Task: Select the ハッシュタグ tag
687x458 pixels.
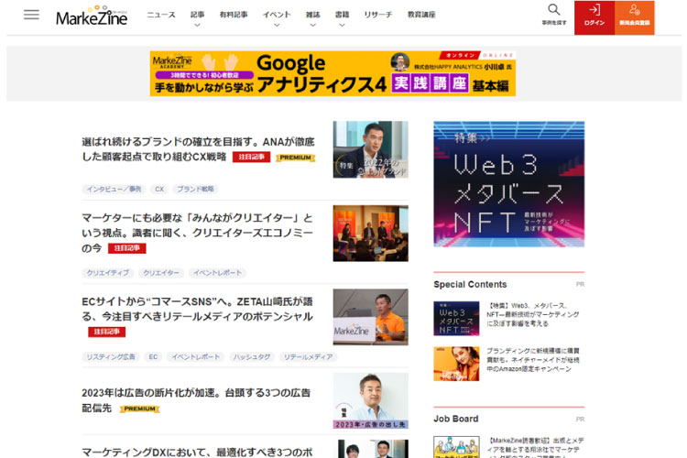Action: (x=252, y=356)
